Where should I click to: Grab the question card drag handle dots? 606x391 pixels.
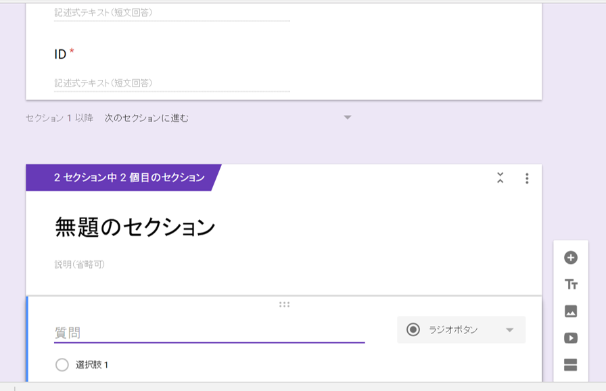(285, 304)
